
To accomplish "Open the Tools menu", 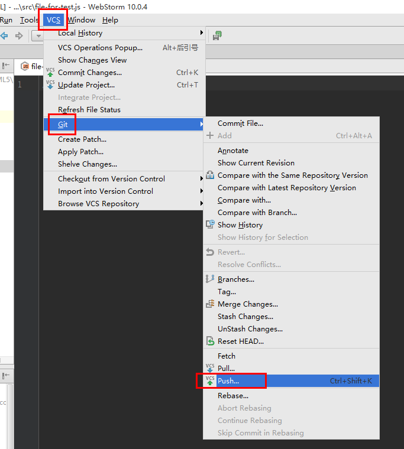I will (29, 20).
